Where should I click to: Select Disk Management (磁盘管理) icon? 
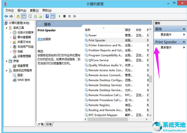click(x=14, y=66)
